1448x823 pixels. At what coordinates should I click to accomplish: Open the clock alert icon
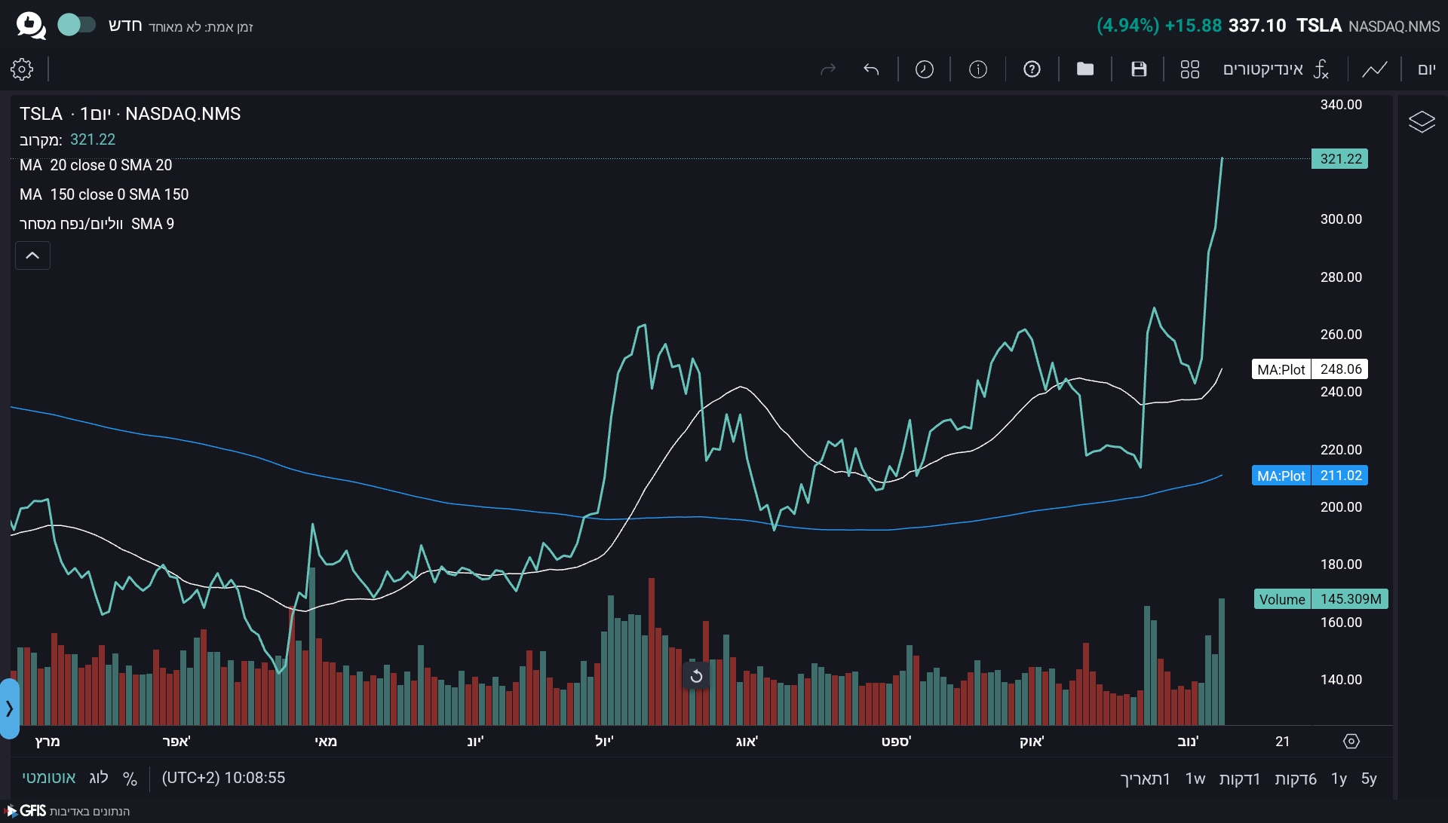tap(924, 69)
